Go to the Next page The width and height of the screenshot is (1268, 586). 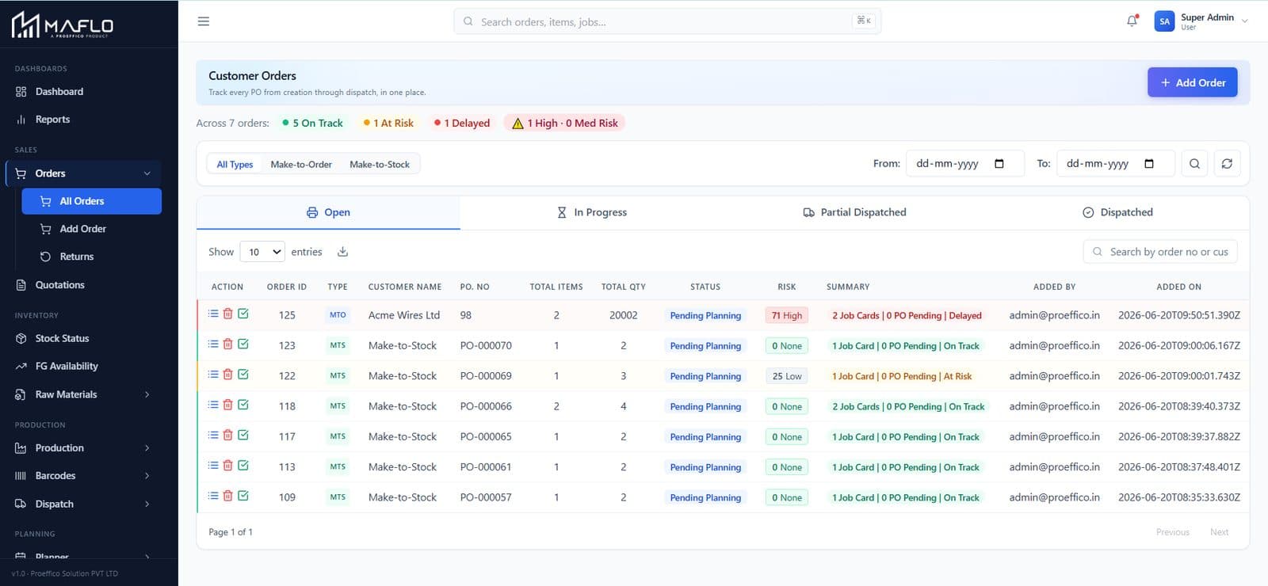tap(1219, 532)
